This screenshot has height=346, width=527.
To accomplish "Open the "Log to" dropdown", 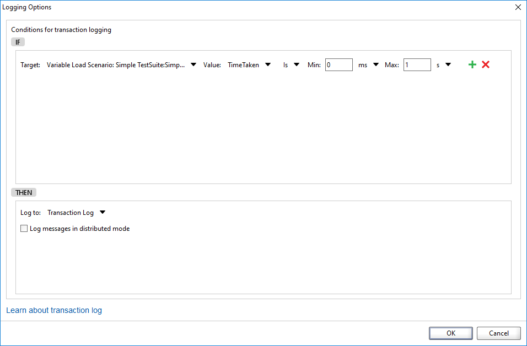I will (103, 212).
